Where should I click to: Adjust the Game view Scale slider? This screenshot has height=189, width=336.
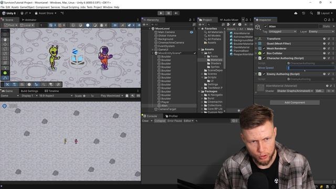[x=87, y=96]
